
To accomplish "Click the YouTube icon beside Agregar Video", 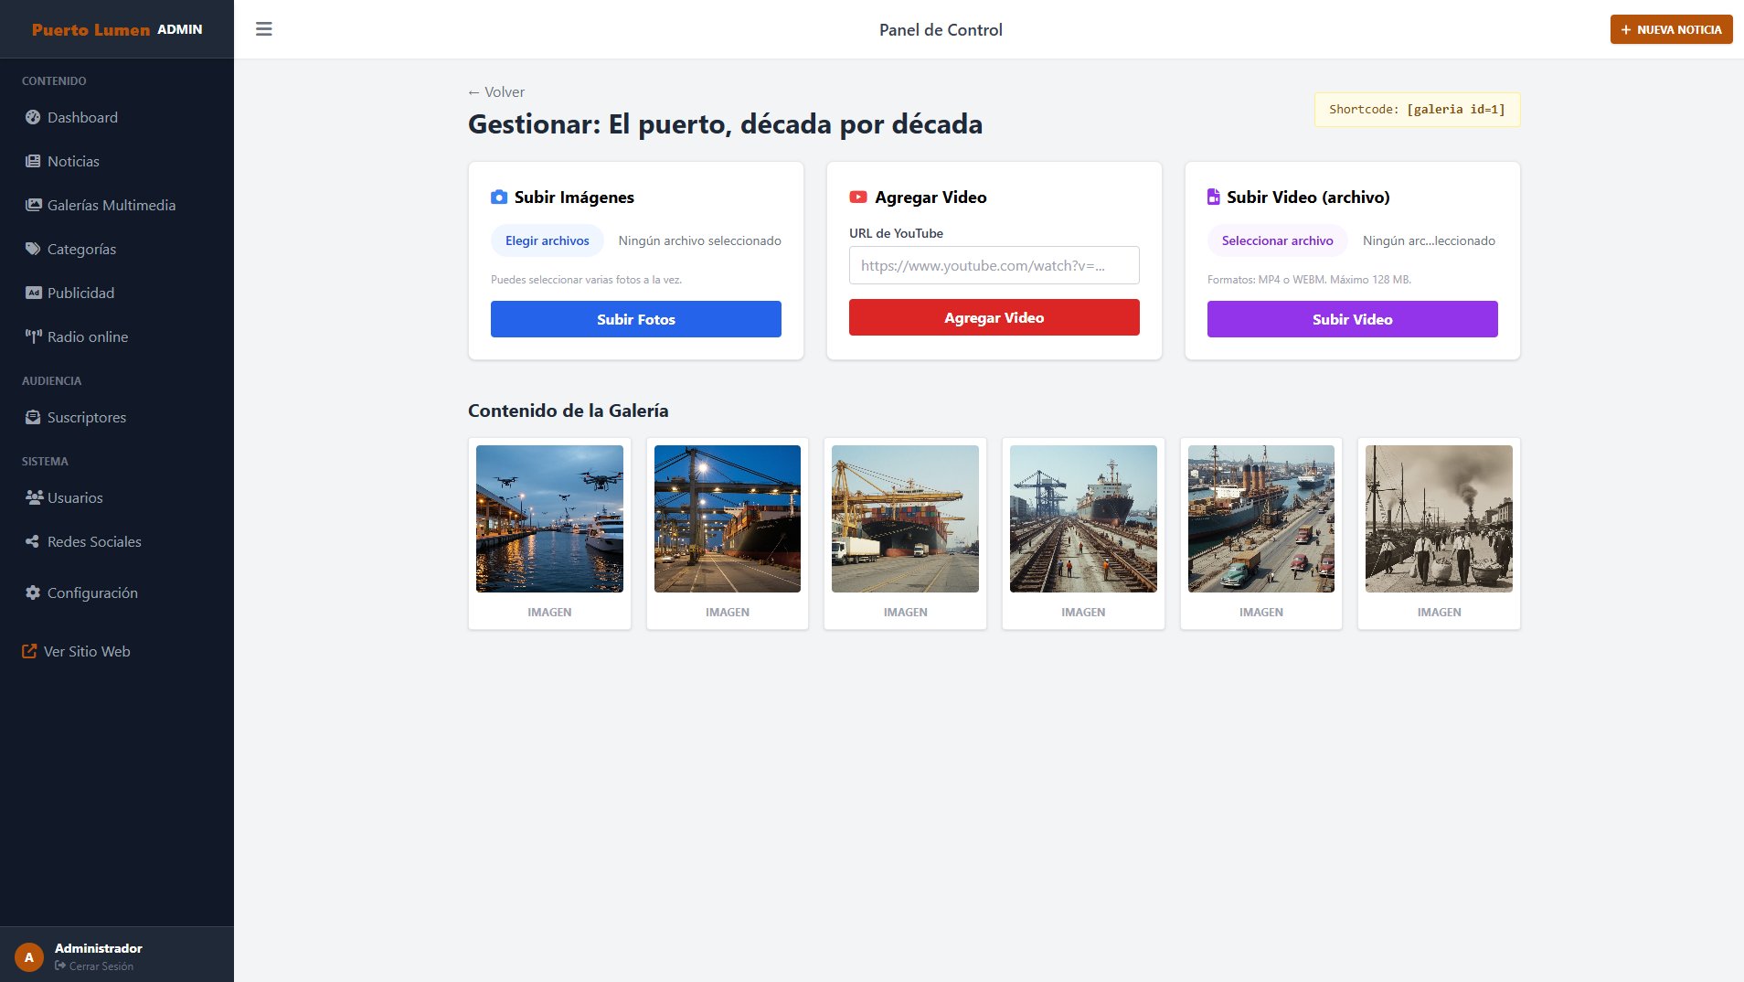I will [x=858, y=197].
